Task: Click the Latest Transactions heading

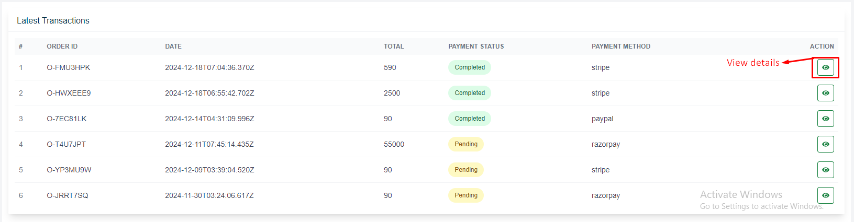Action: (x=53, y=21)
